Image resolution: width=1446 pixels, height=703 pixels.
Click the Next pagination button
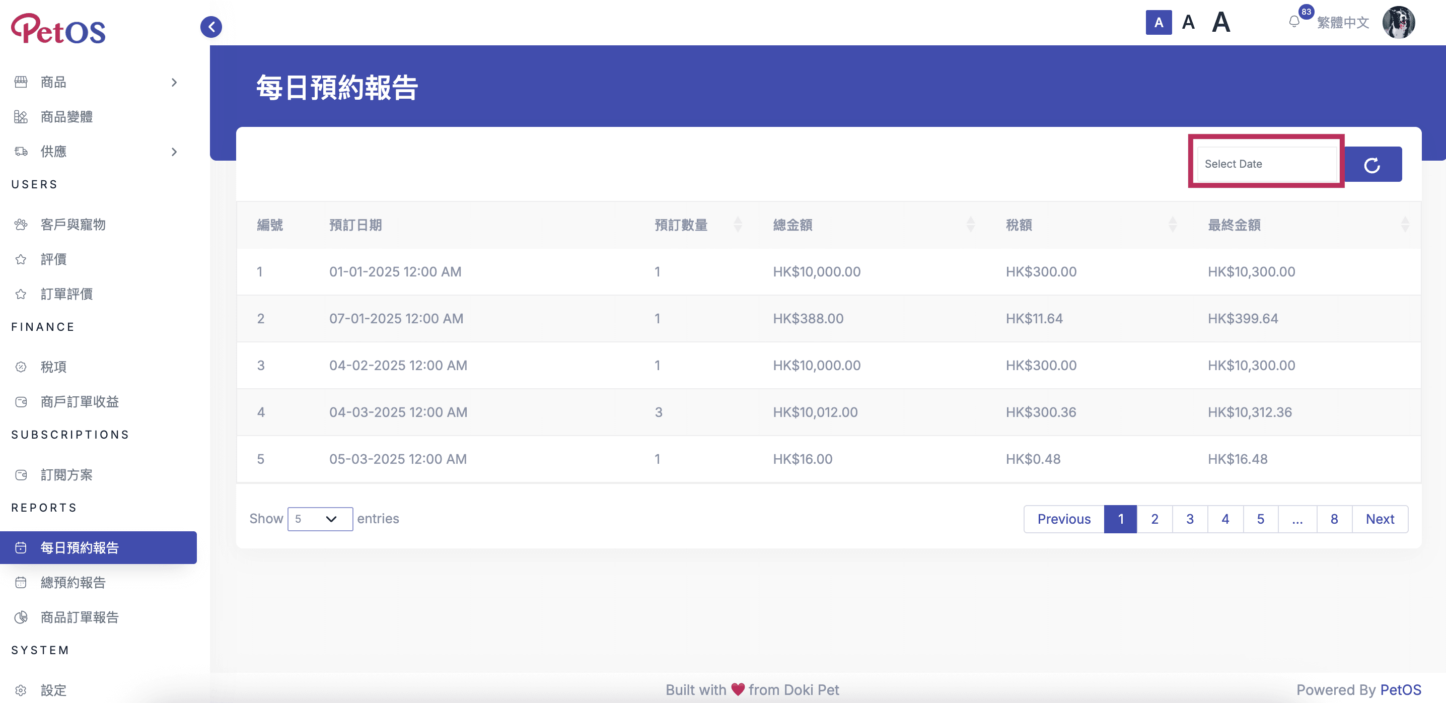[x=1380, y=519]
